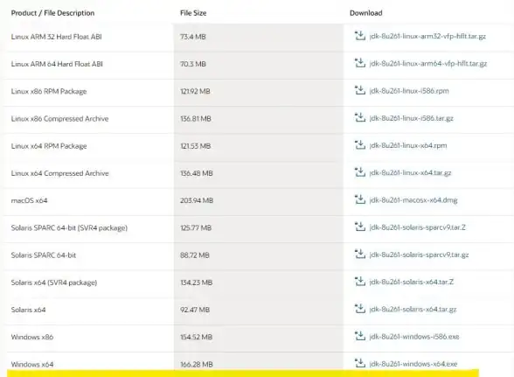Click download icon for linux-i586.rpm
The image size is (514, 377).
pos(360,90)
